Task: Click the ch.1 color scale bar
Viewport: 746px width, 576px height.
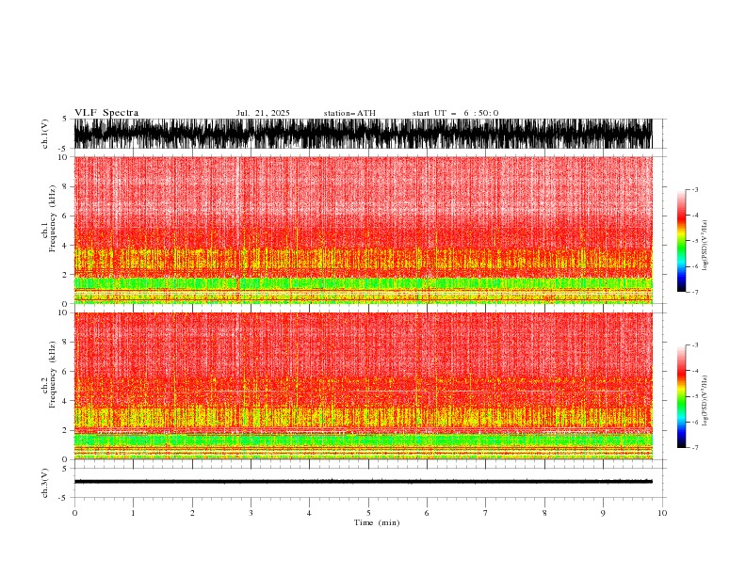Action: coord(681,241)
